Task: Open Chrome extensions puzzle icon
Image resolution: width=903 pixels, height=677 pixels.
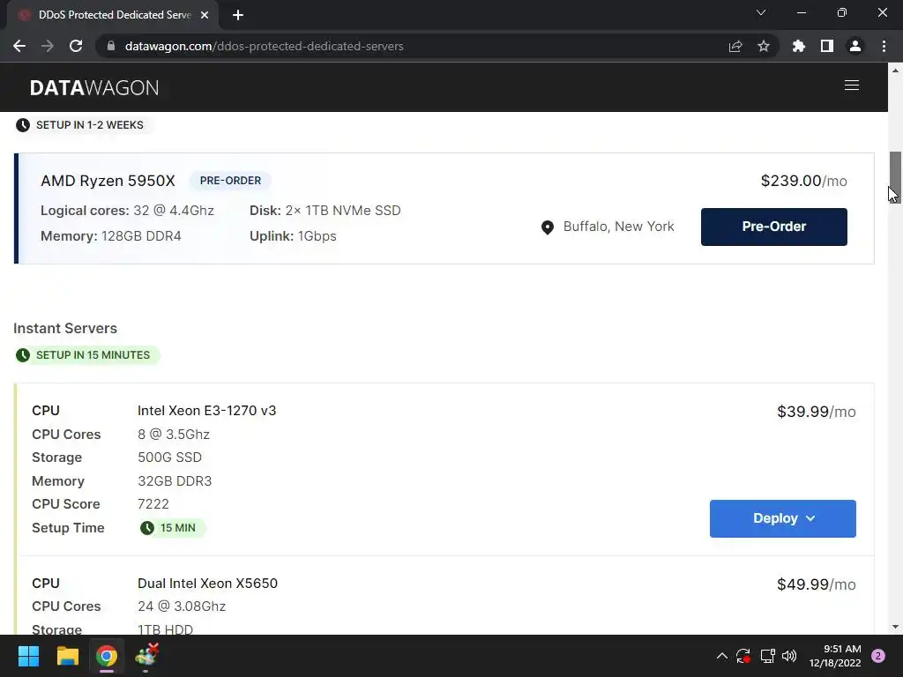Action: click(798, 46)
